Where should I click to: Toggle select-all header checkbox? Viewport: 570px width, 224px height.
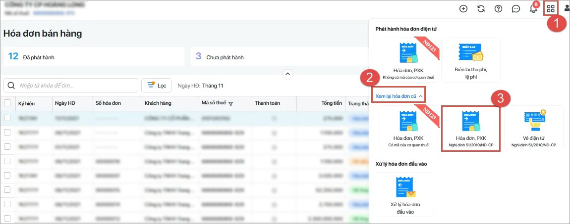[7, 103]
